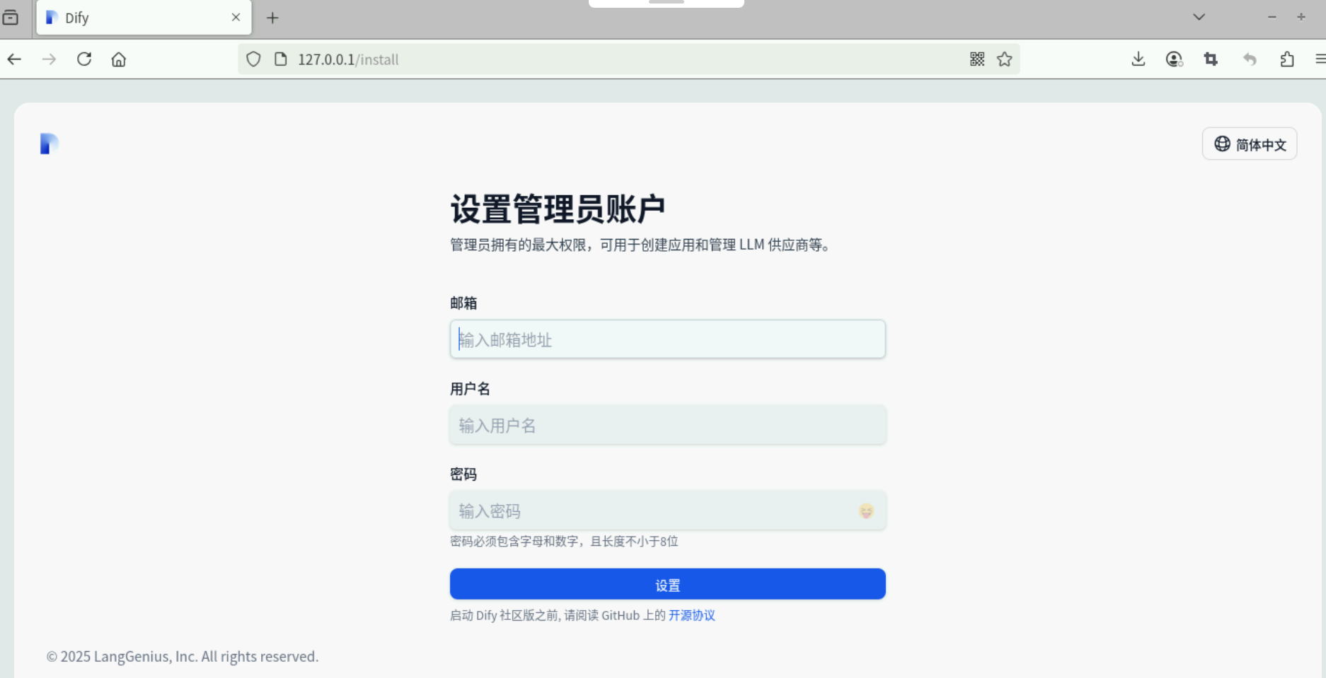Click the 设置 submit button
1326x678 pixels.
pyautogui.click(x=667, y=584)
